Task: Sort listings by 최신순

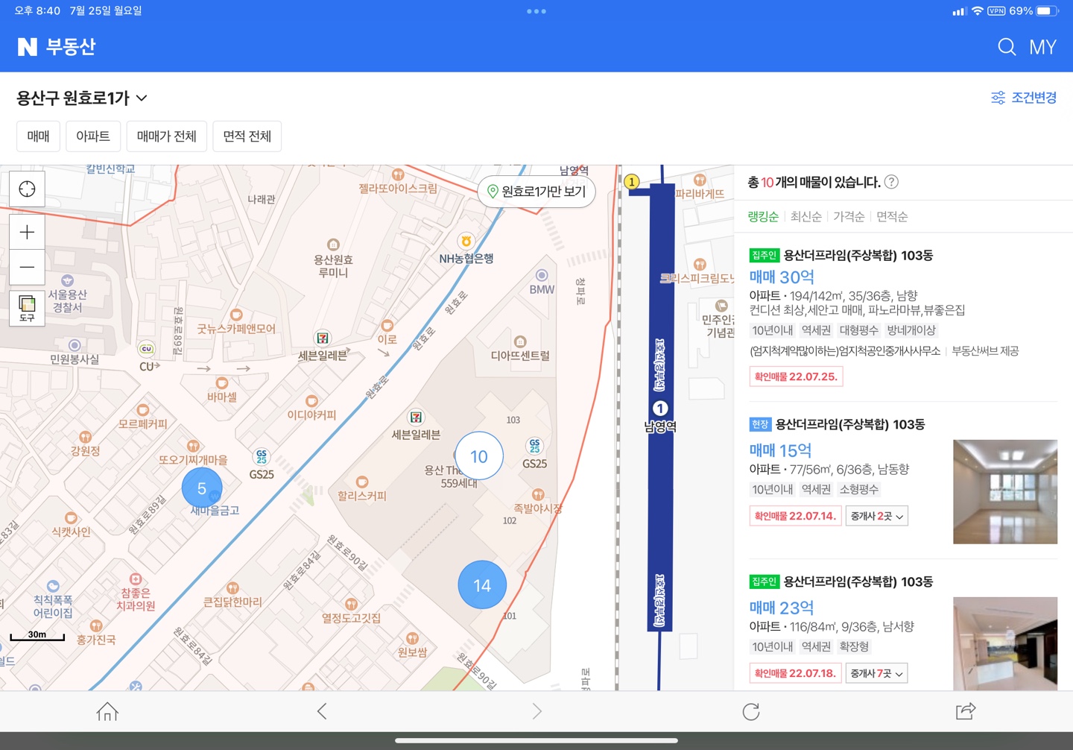Action: pos(806,216)
